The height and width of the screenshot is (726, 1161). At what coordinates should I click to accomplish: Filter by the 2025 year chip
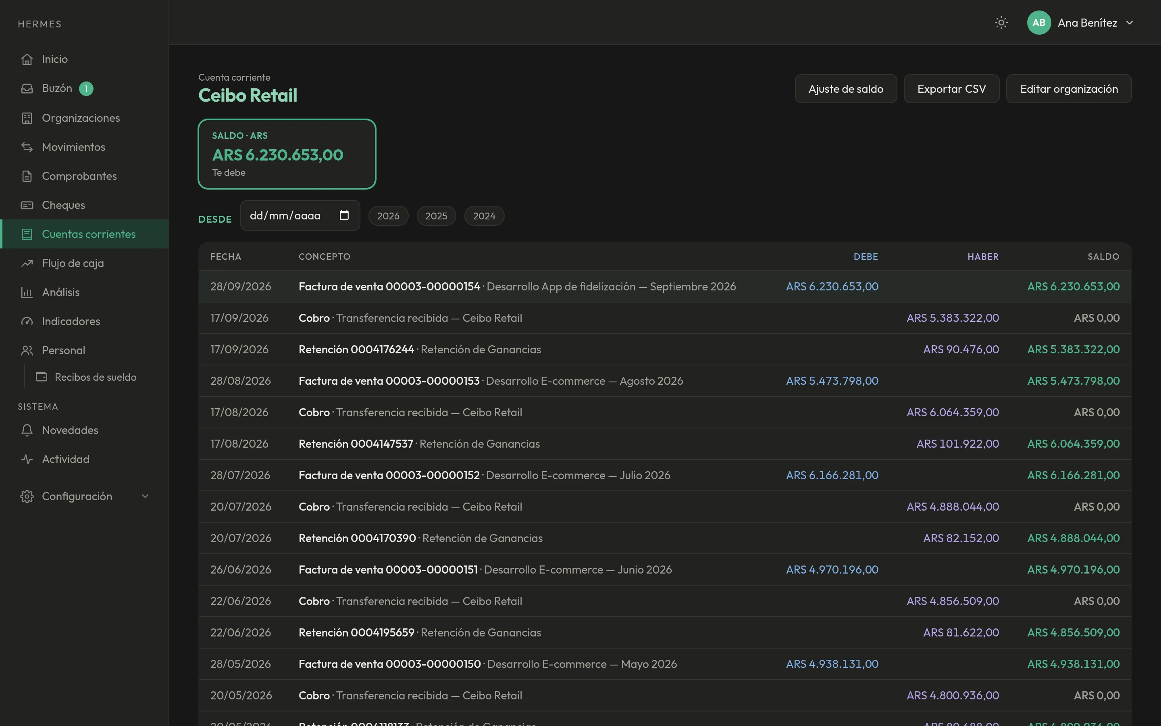(x=436, y=216)
